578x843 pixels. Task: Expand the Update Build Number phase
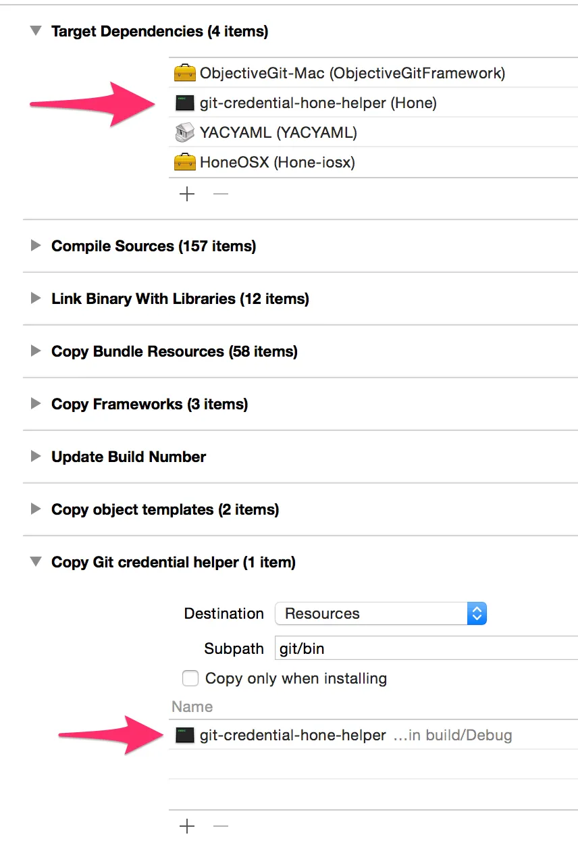pyautogui.click(x=36, y=457)
